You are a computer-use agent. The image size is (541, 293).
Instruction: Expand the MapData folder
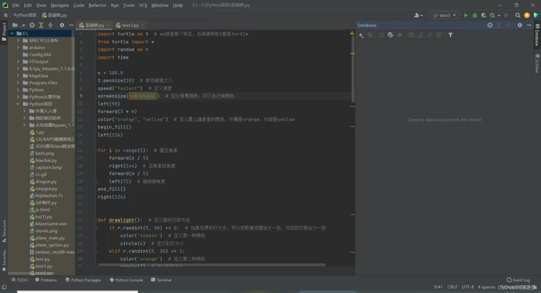(x=18, y=75)
